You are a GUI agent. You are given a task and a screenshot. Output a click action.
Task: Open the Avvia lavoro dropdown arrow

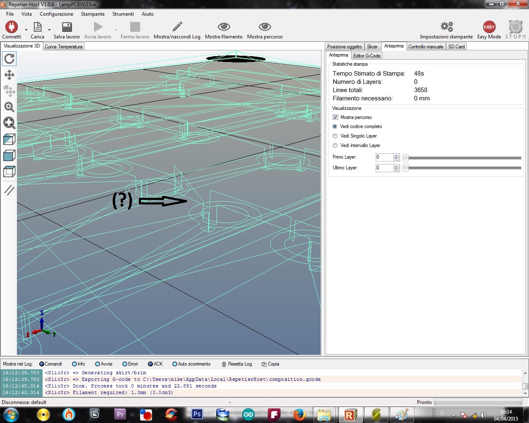(x=116, y=30)
